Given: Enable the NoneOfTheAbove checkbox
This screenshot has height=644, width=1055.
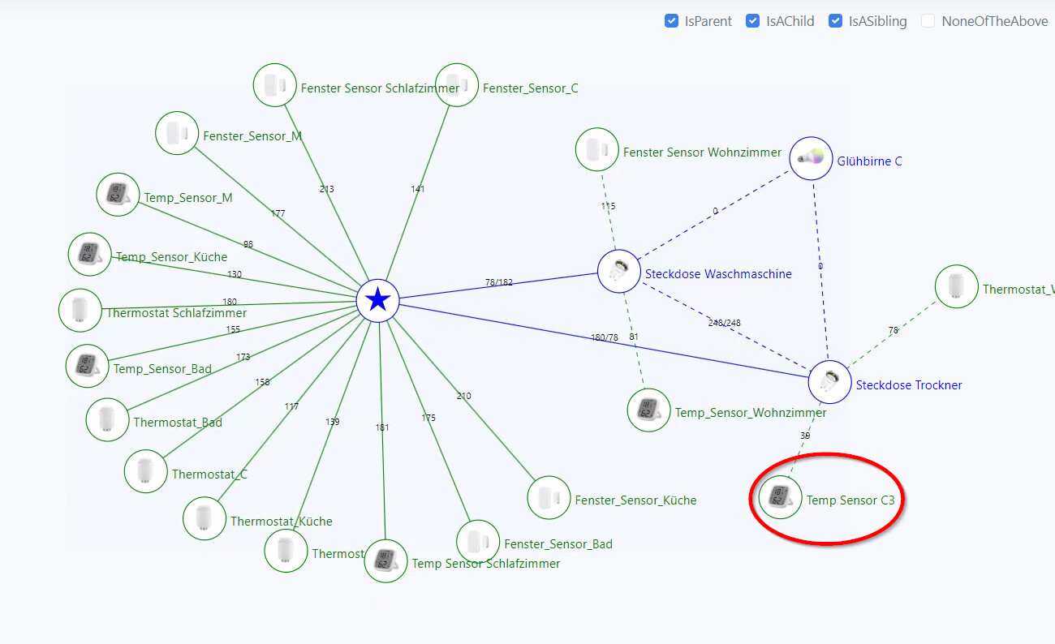Looking at the screenshot, I should [928, 21].
